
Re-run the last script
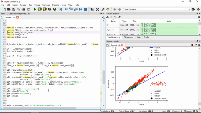(55, 9)
